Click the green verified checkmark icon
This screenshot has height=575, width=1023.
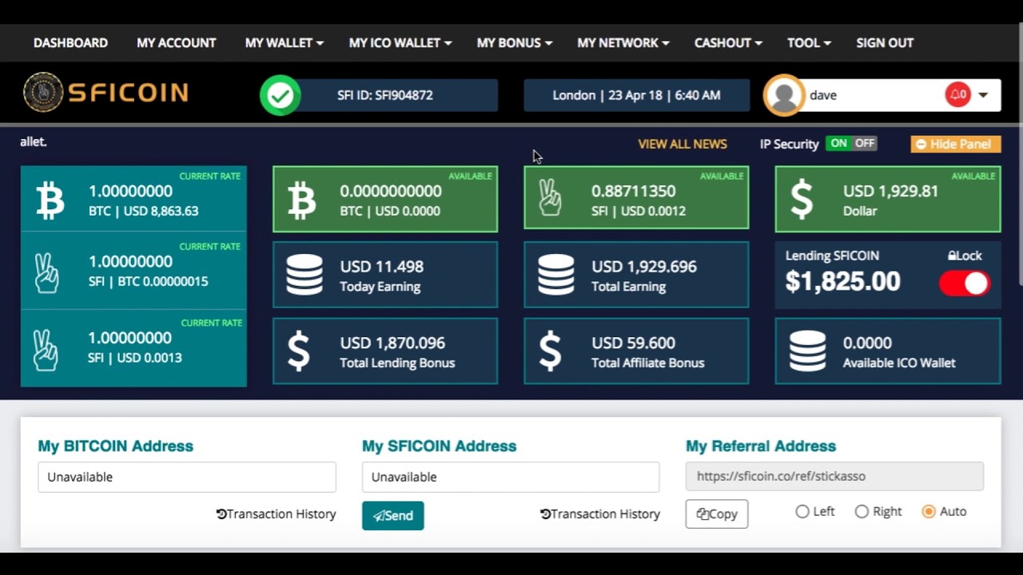point(280,95)
